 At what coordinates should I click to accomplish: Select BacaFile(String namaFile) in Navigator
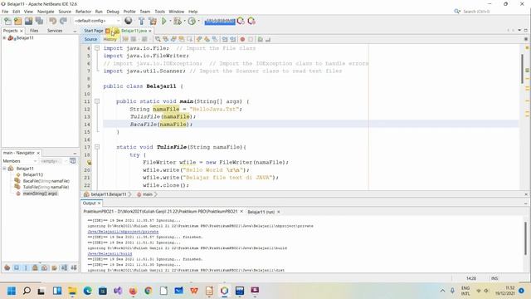[x=46, y=181]
